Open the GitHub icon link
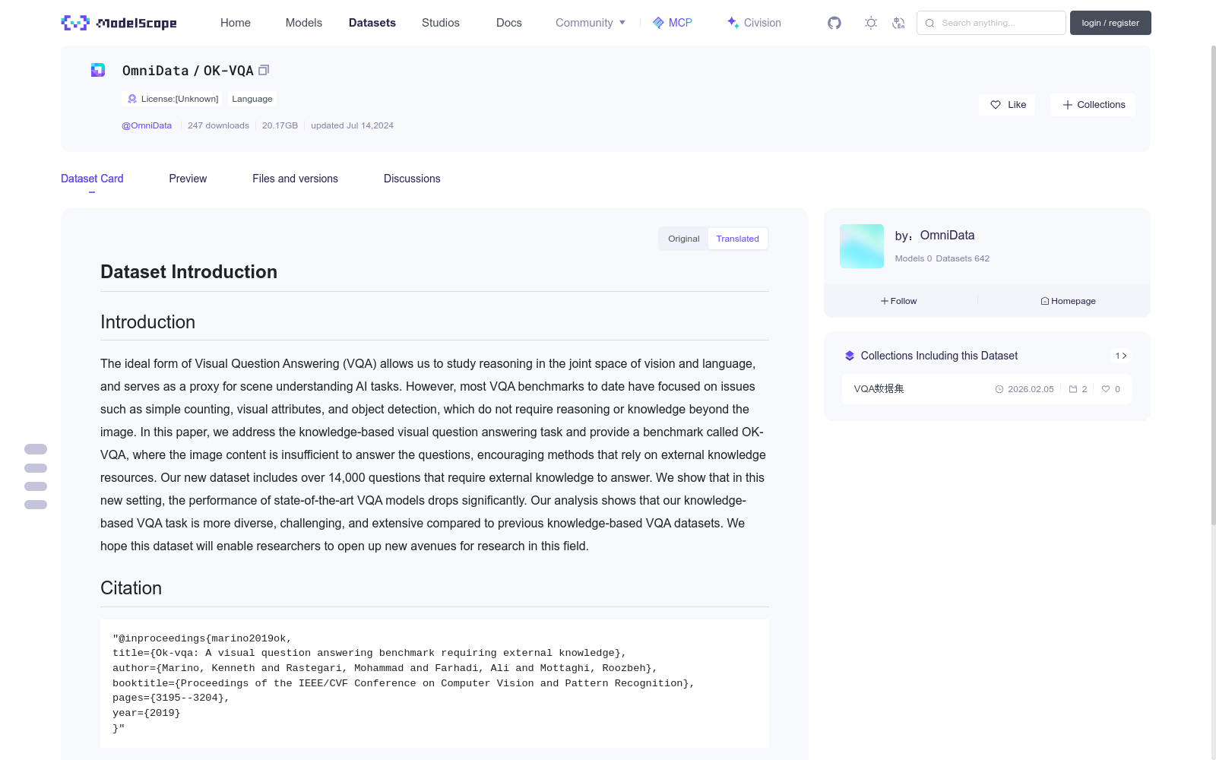 [834, 23]
